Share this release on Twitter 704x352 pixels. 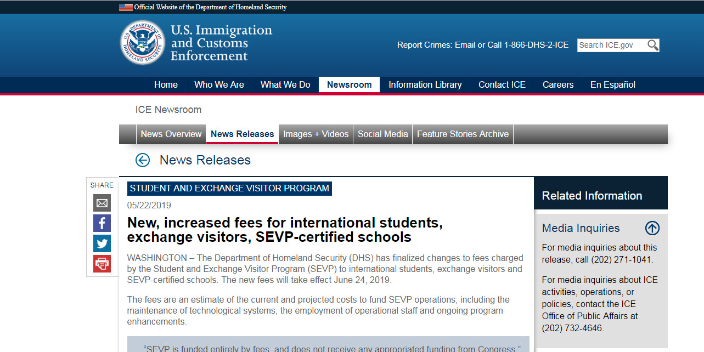tap(102, 243)
